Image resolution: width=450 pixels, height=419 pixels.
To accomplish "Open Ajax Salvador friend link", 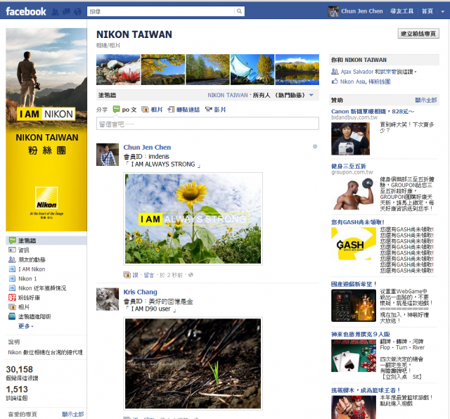I will (x=357, y=72).
